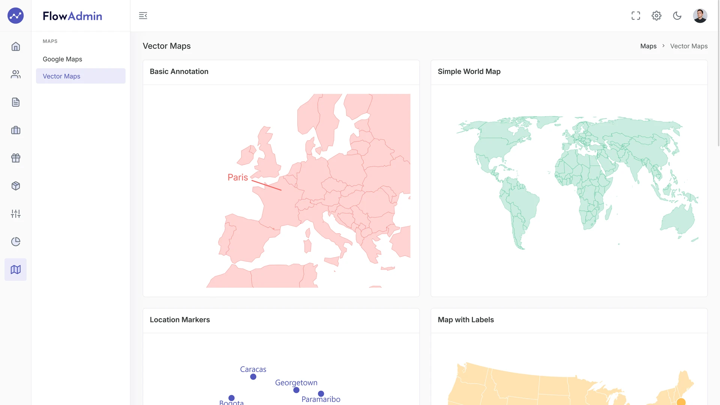Click the Paris annotation label
720x405 pixels.
point(238,177)
